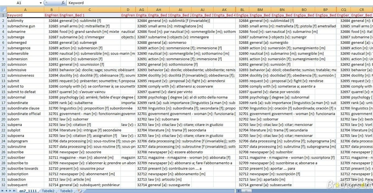The height and width of the screenshot is (193, 373).
Task: Click the submit to defeat cell
Action: tap(25, 92)
